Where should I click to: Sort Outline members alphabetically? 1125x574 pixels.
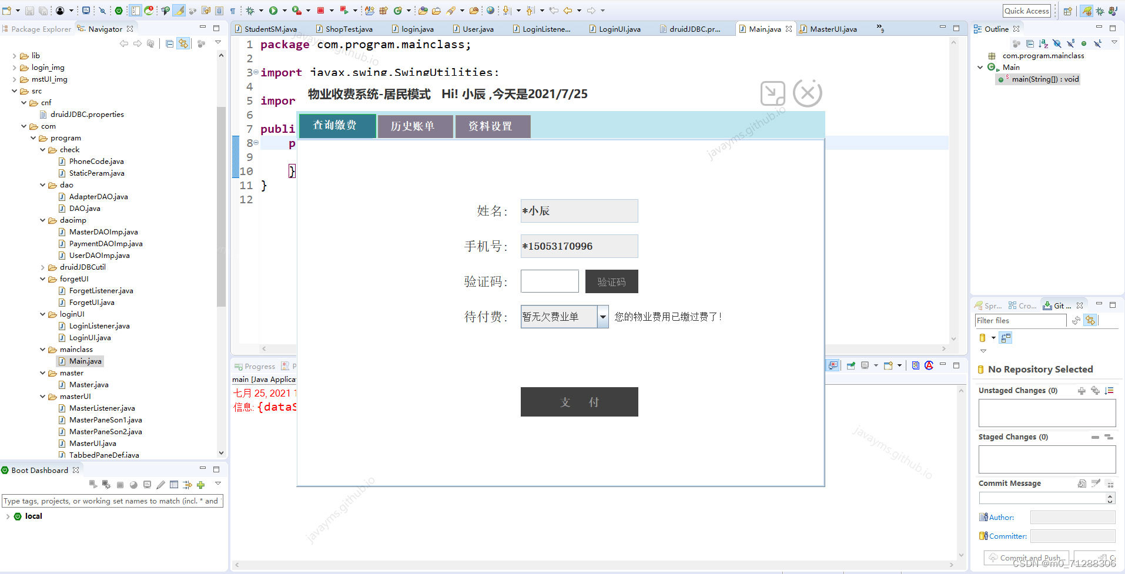point(1043,43)
